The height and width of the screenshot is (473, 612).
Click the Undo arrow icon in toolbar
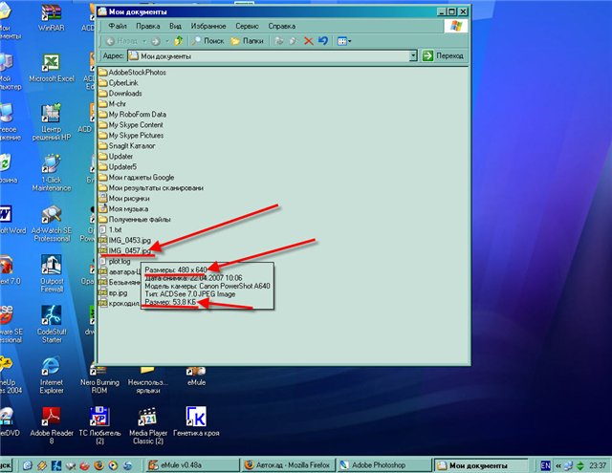pos(323,41)
